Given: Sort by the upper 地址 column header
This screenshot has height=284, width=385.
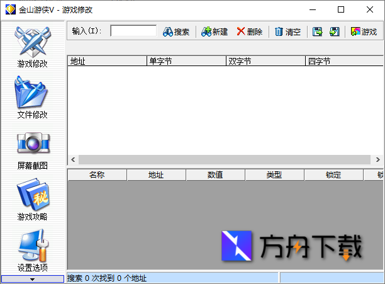Looking at the screenshot, I should coord(107,61).
